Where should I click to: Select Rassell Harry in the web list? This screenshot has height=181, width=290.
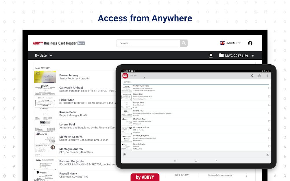68,173
